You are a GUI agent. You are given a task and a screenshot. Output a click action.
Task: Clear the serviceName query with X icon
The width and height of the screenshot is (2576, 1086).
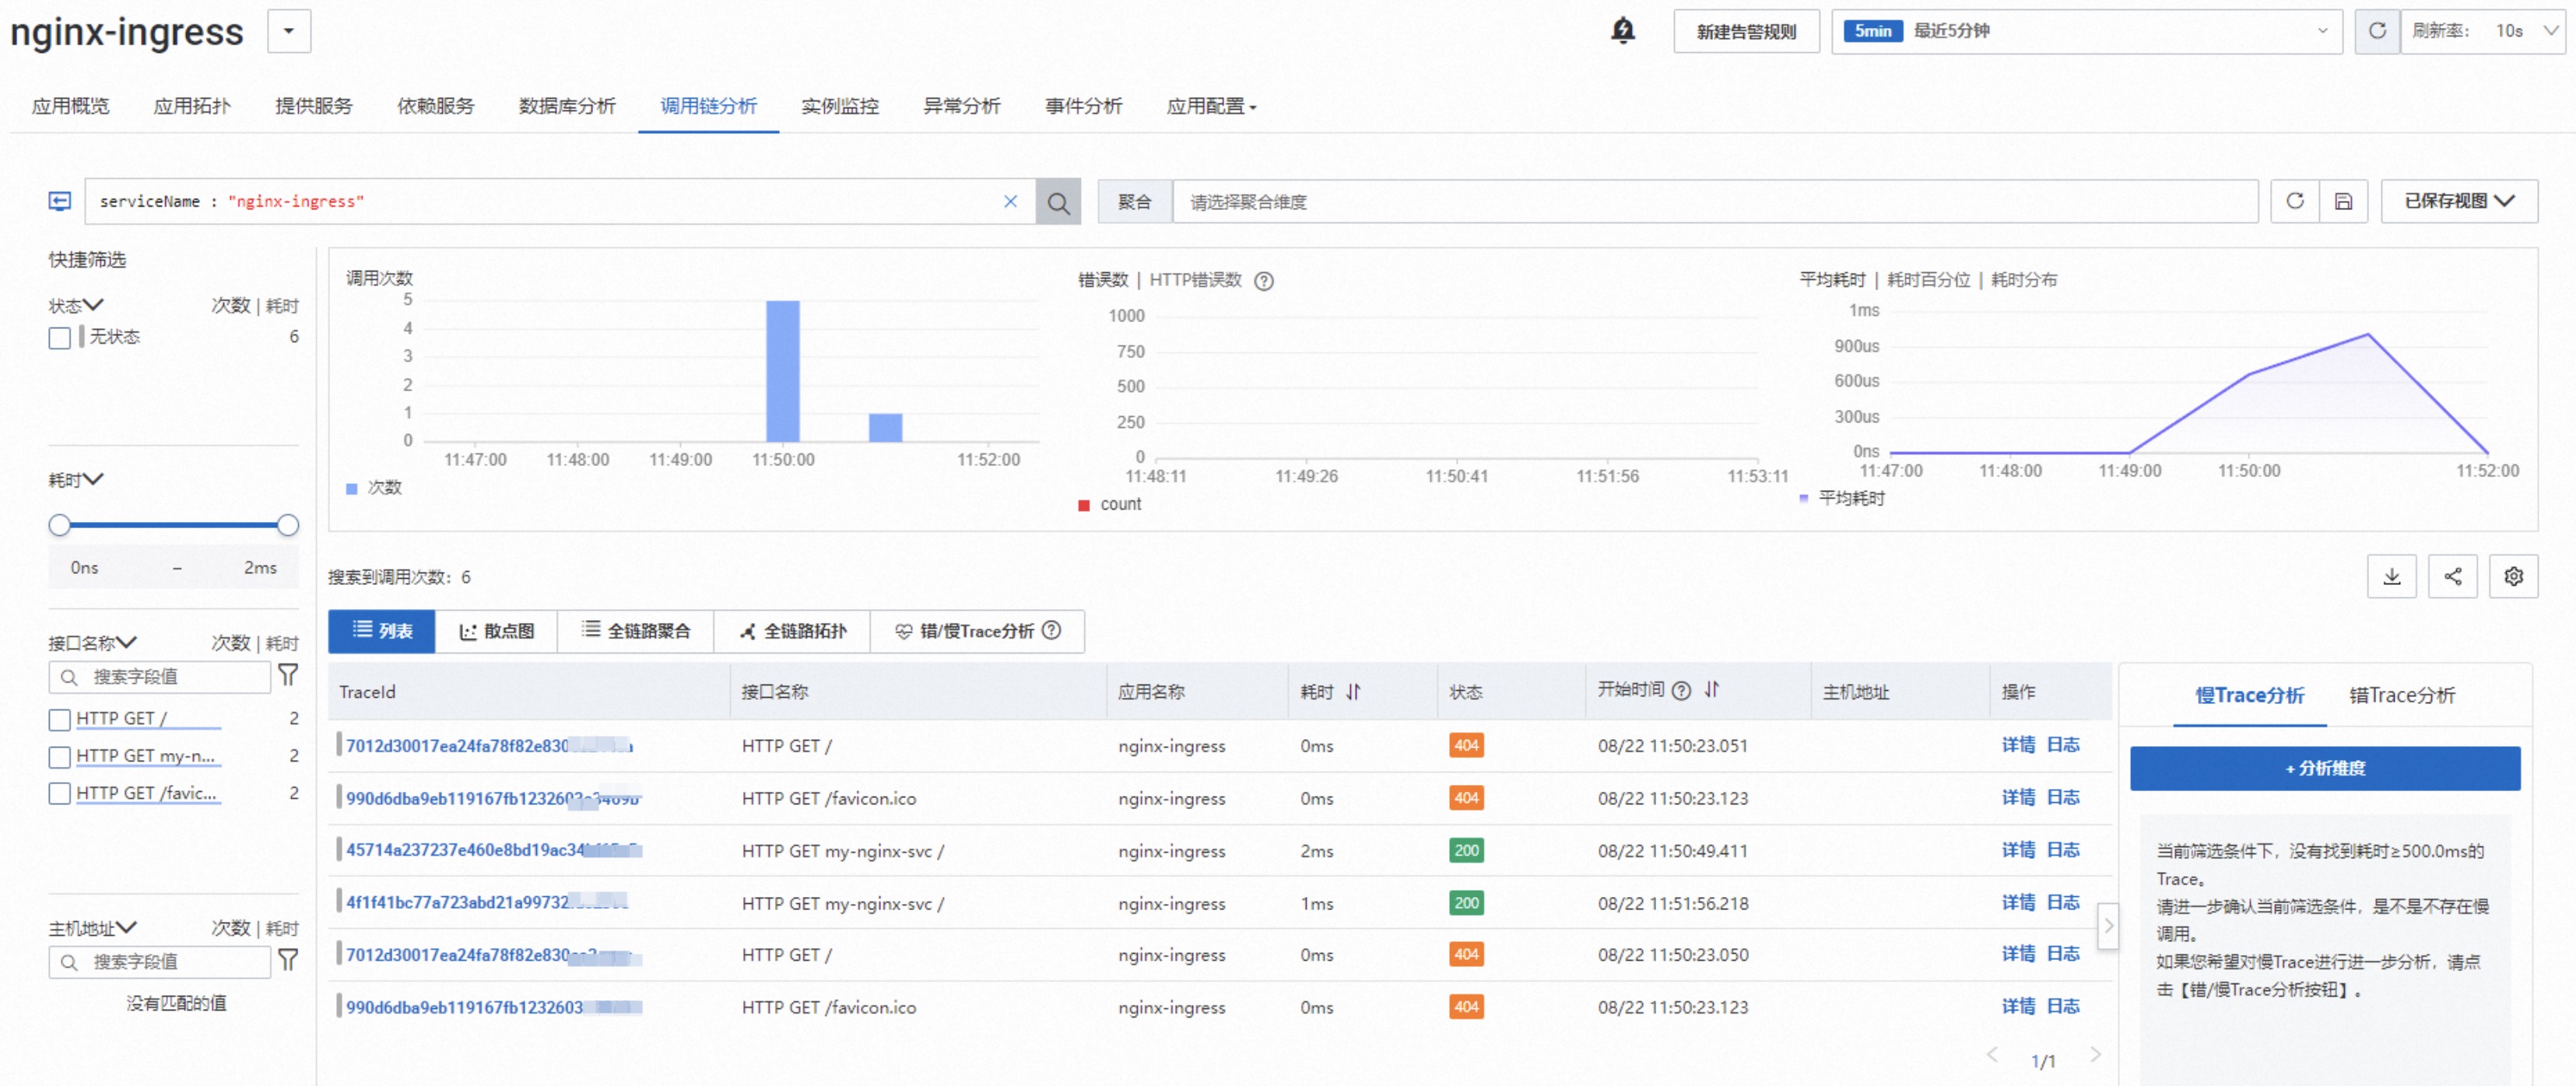click(1010, 201)
